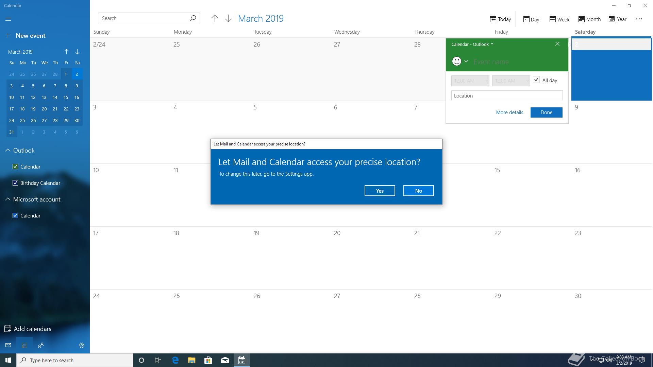Open the hamburger navigation menu
This screenshot has height=367, width=653.
click(8, 19)
